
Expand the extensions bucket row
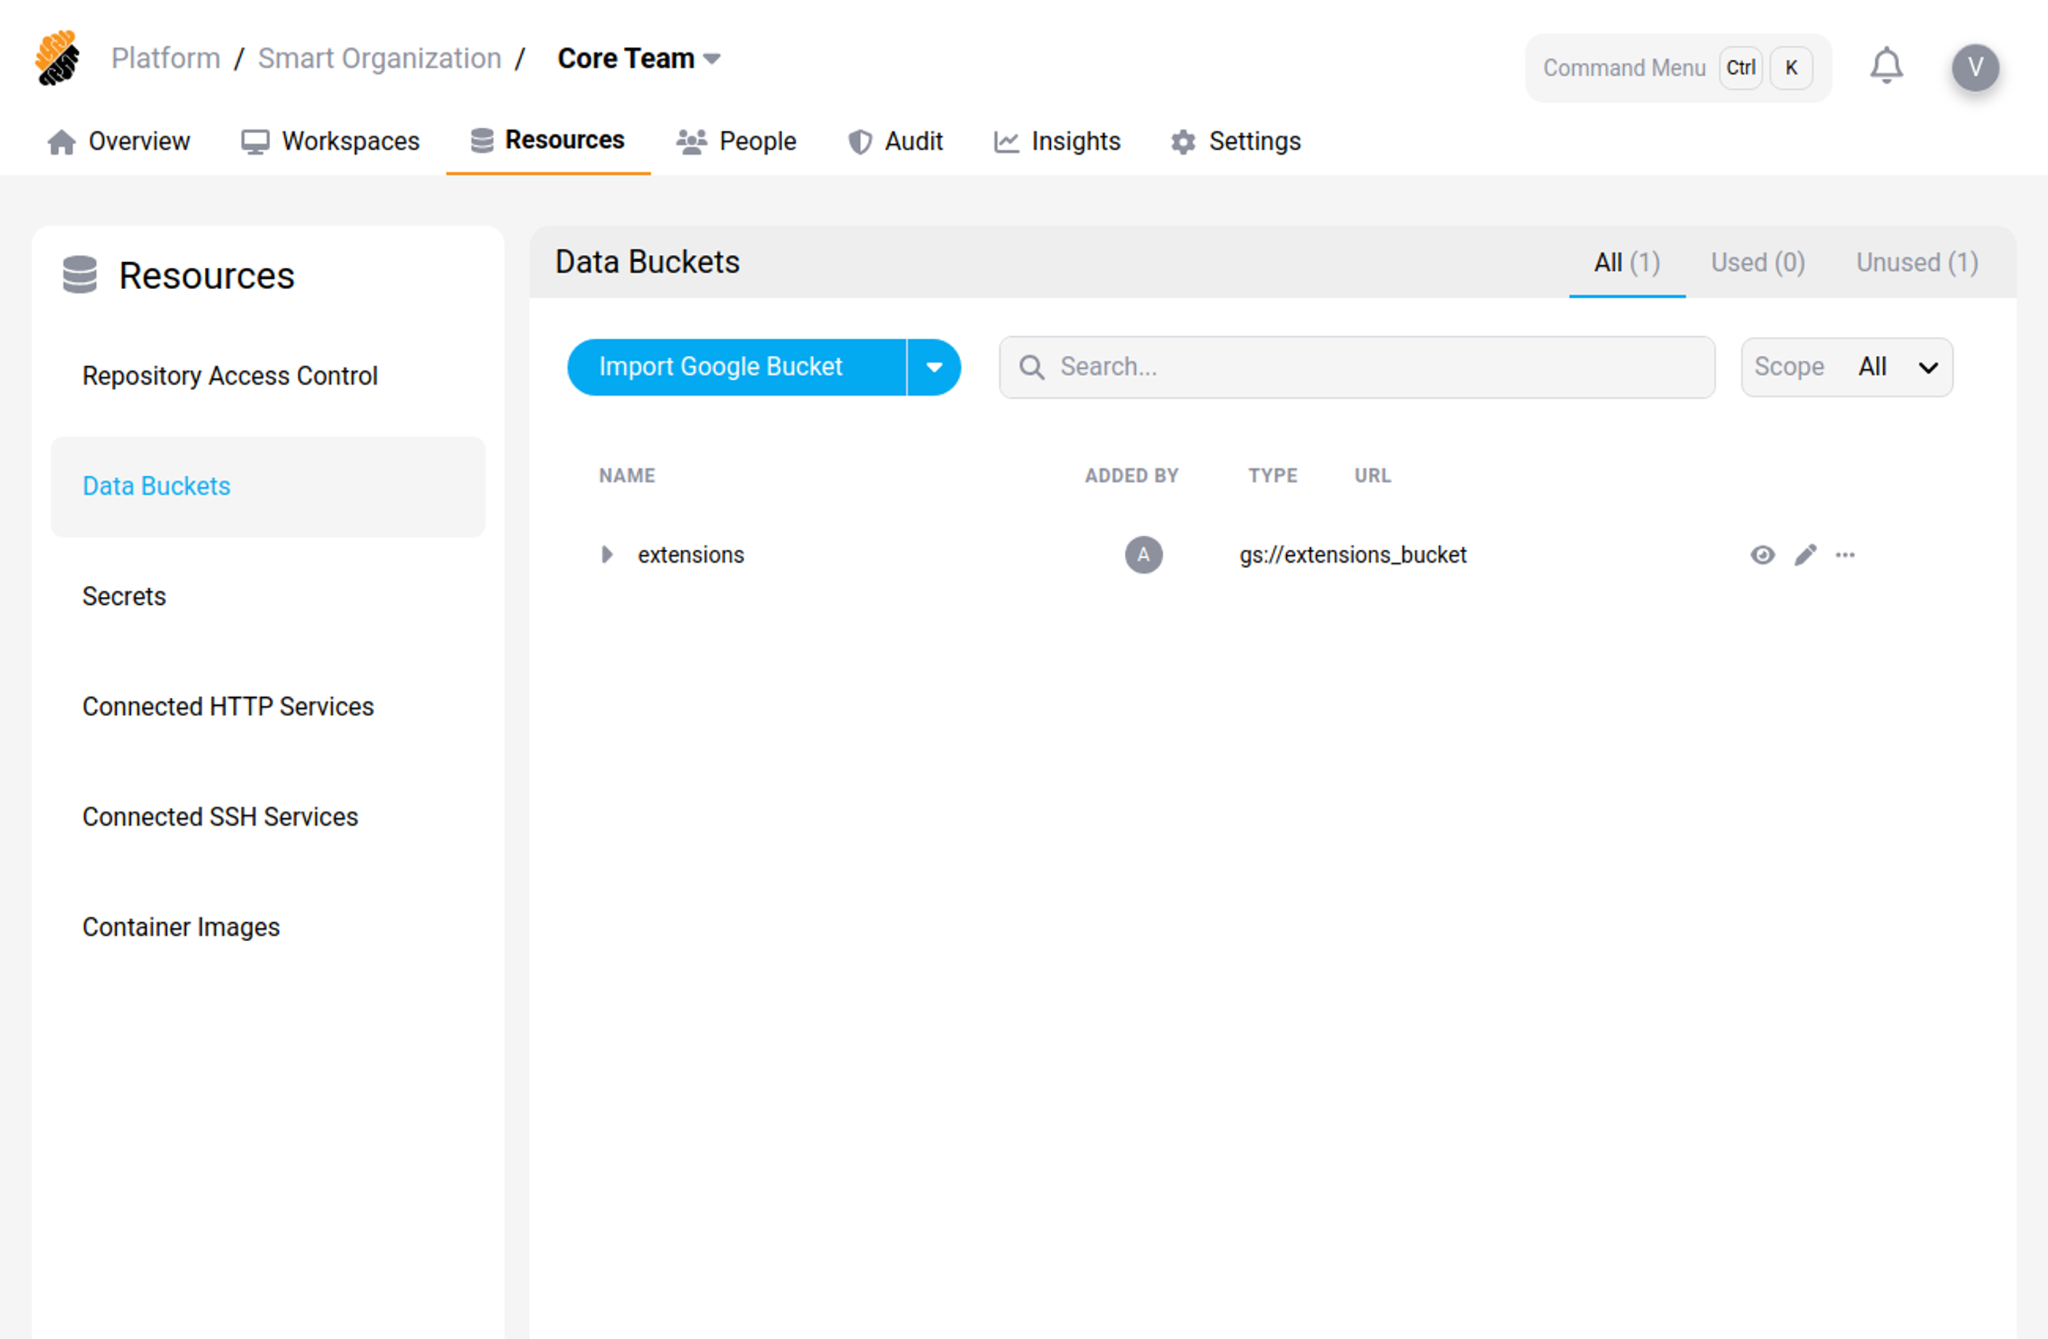click(606, 555)
